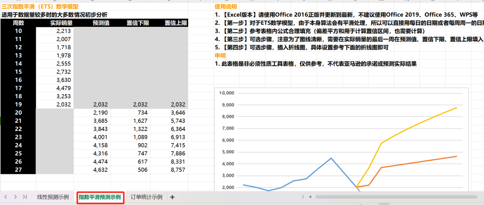This screenshot has width=484, height=205.
Task: Select forecast value cell 4,632
Action: [92, 170]
